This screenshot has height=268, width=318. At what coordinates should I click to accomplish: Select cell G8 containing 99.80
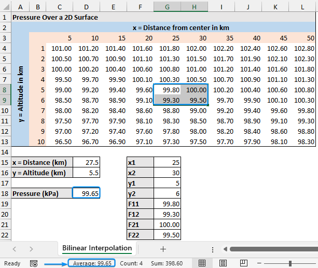pyautogui.click(x=167, y=90)
